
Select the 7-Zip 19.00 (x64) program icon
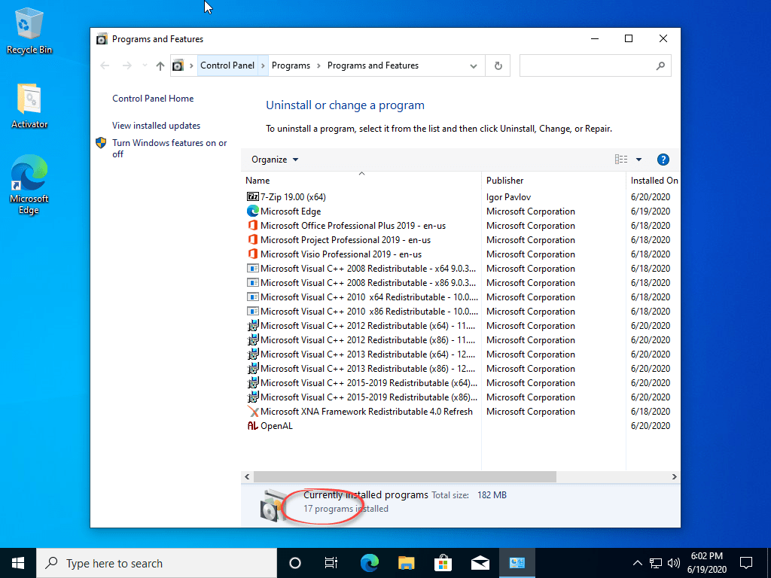point(253,197)
